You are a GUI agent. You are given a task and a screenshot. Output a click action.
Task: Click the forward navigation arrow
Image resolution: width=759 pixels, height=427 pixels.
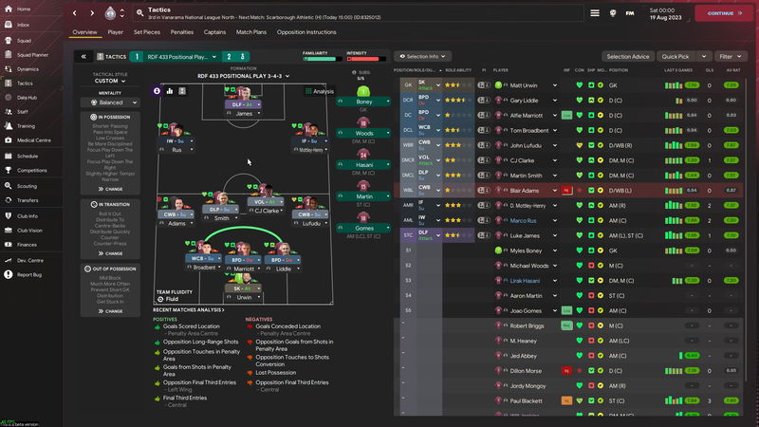click(92, 13)
